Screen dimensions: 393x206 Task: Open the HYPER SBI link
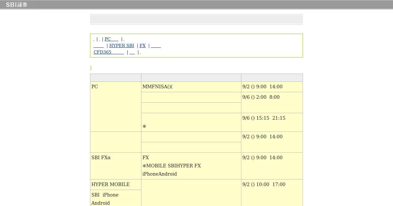(x=122, y=45)
